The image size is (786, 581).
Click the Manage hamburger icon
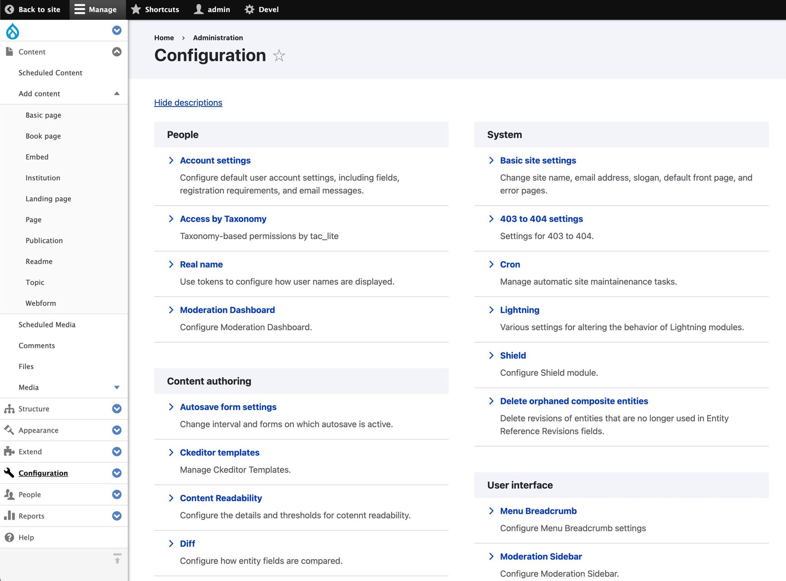coord(79,9)
